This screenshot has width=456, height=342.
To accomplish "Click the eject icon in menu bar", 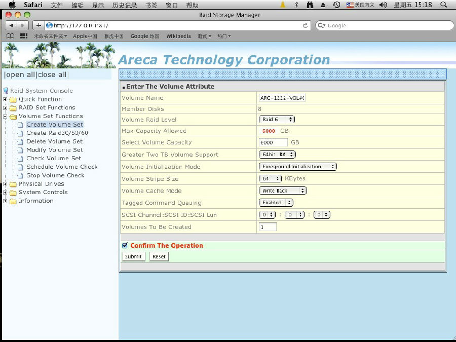I will 323,5.
